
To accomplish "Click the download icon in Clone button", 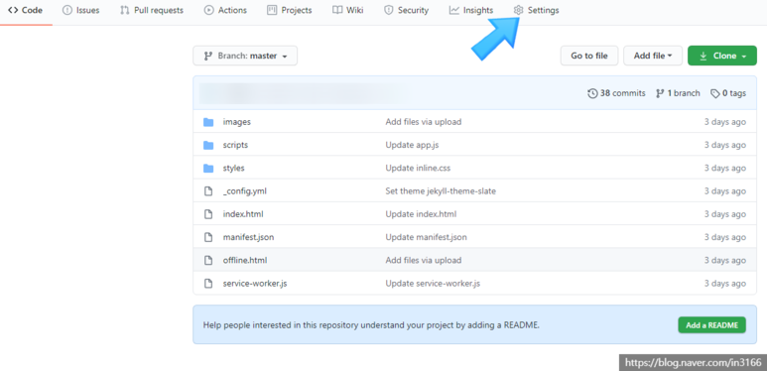I will (703, 56).
